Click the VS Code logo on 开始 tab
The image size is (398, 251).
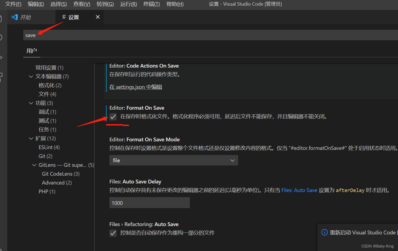[14, 17]
